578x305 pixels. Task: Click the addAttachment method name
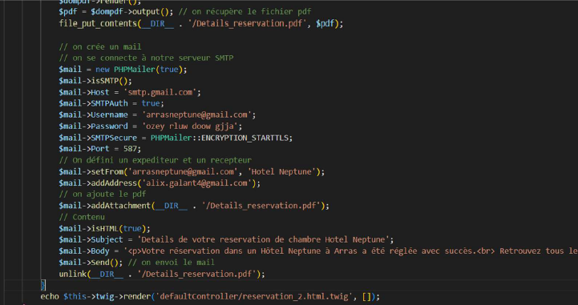[120, 206]
